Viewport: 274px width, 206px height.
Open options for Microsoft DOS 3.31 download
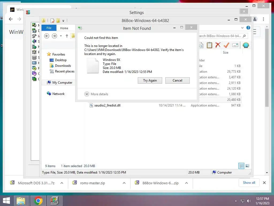point(62,183)
